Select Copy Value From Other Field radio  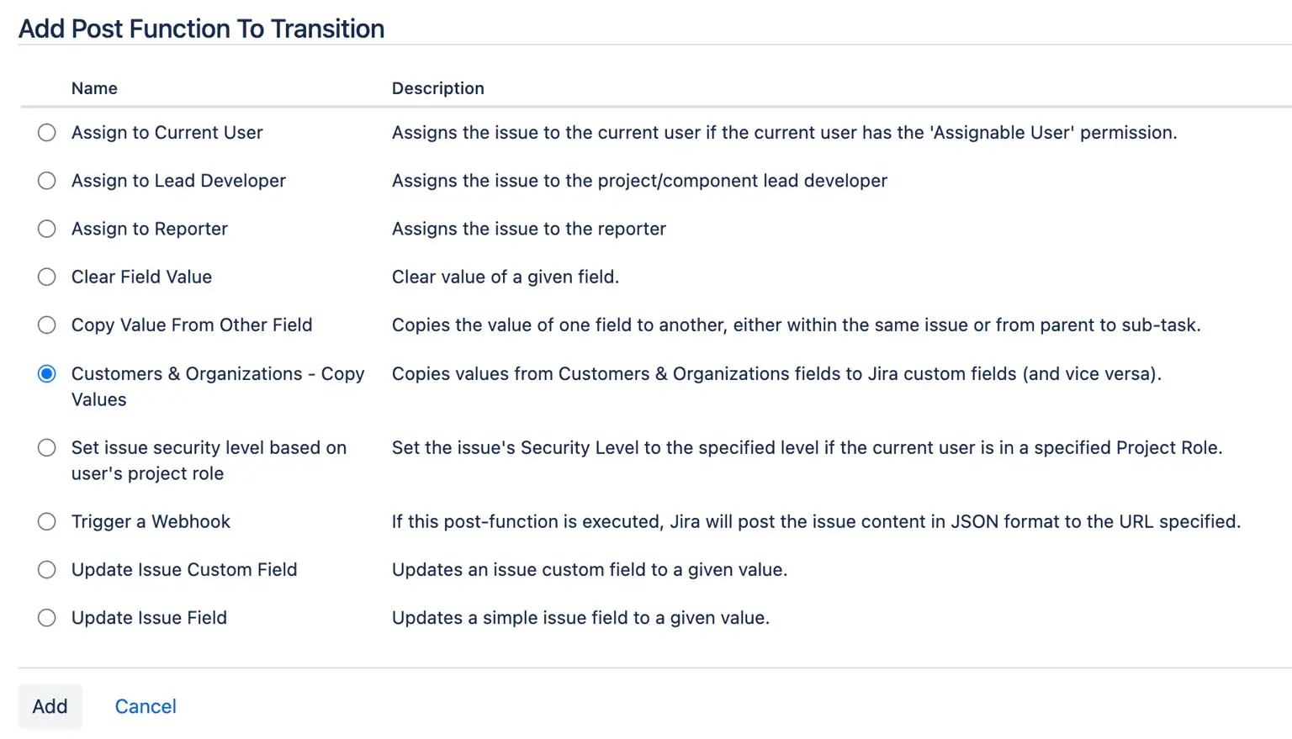pyautogui.click(x=47, y=325)
